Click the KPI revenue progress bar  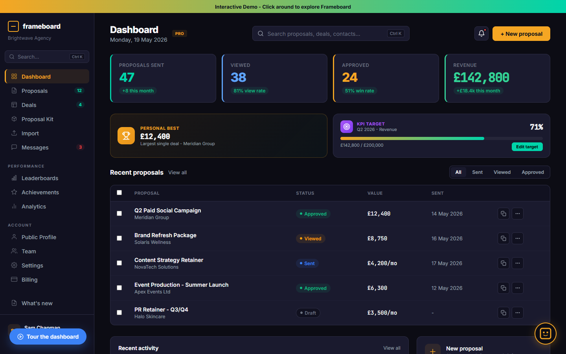441,138
